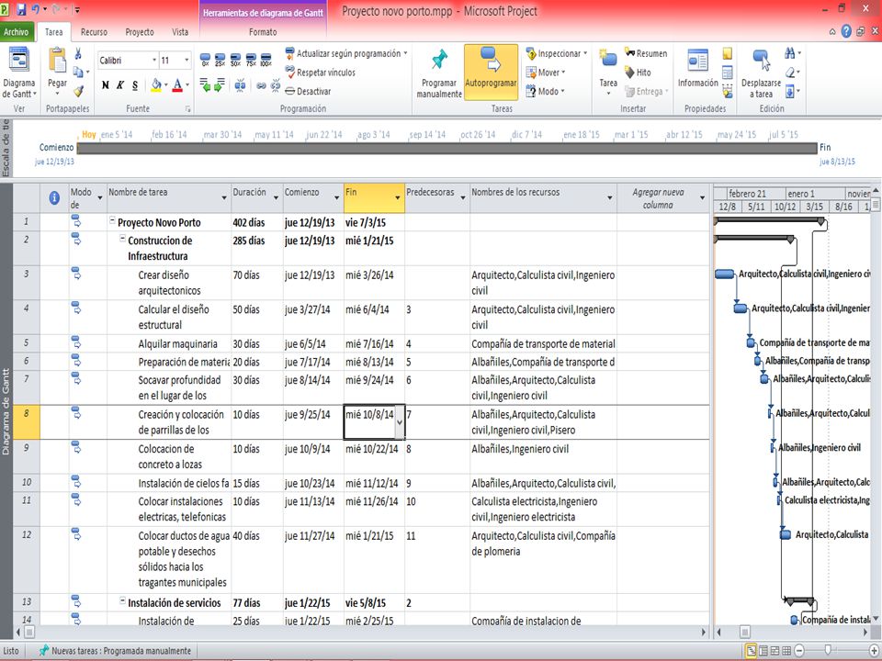The width and height of the screenshot is (882, 661).
Task: Mark task 100% complete
Action: [266, 60]
